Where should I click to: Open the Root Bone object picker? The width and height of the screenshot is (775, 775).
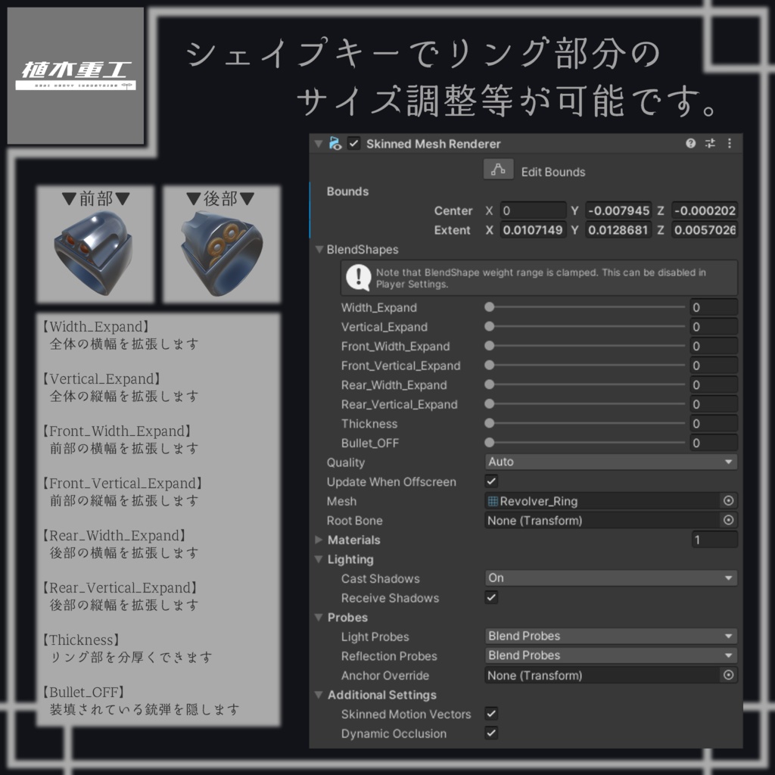pos(727,520)
